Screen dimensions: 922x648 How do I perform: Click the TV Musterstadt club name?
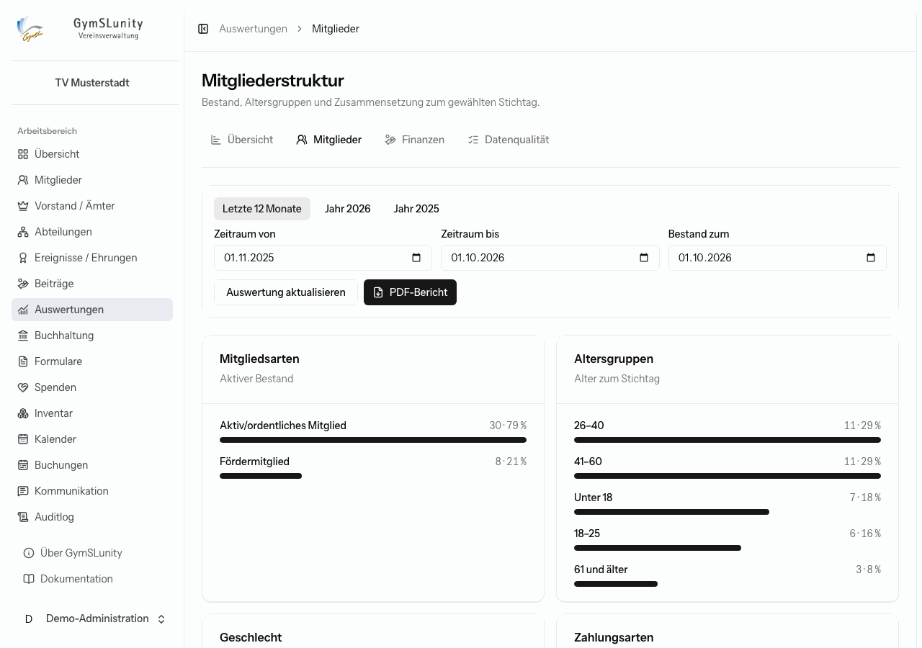pos(92,83)
